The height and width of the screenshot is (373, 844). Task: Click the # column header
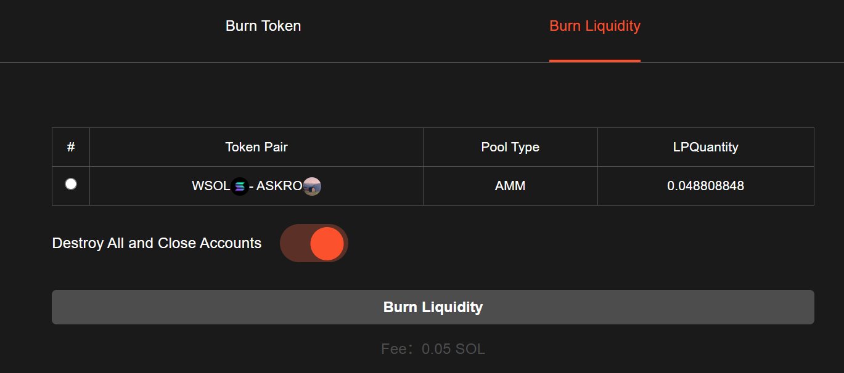click(x=71, y=147)
